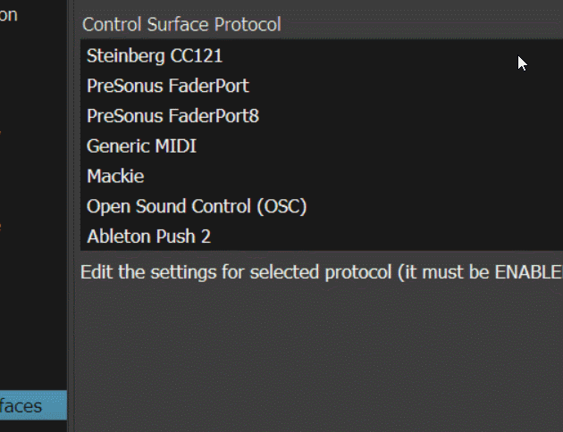The image size is (563, 432).
Task: Select the Mackie protocol row
Action: [115, 177]
